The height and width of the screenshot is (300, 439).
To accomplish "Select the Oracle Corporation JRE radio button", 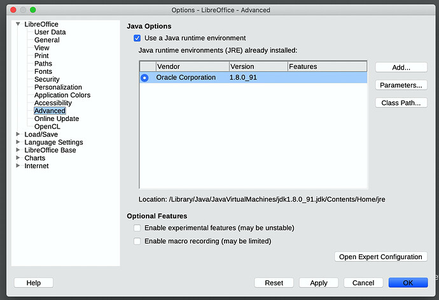I will 144,78.
